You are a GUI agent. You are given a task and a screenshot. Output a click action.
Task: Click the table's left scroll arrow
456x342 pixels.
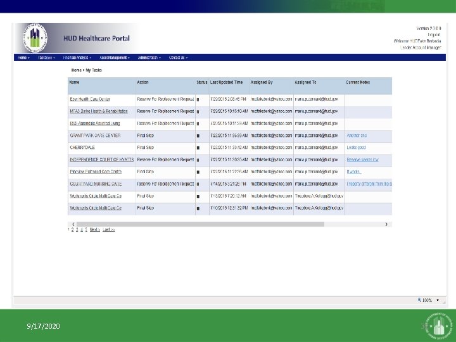tap(73, 224)
